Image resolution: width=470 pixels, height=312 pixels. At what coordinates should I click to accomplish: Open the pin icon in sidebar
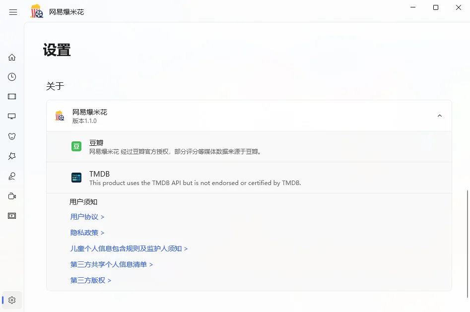pos(12,156)
